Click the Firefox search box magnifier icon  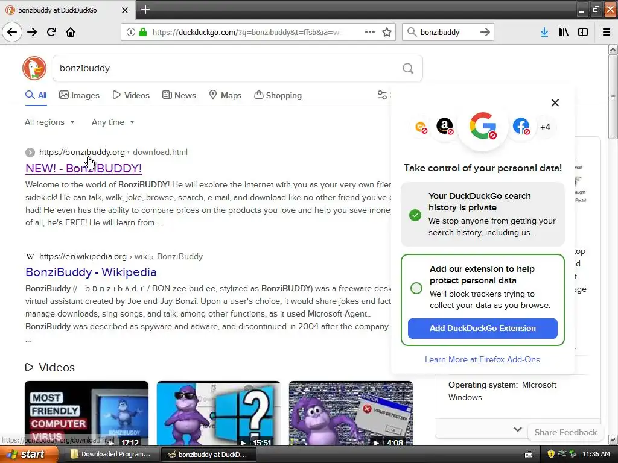point(412,32)
